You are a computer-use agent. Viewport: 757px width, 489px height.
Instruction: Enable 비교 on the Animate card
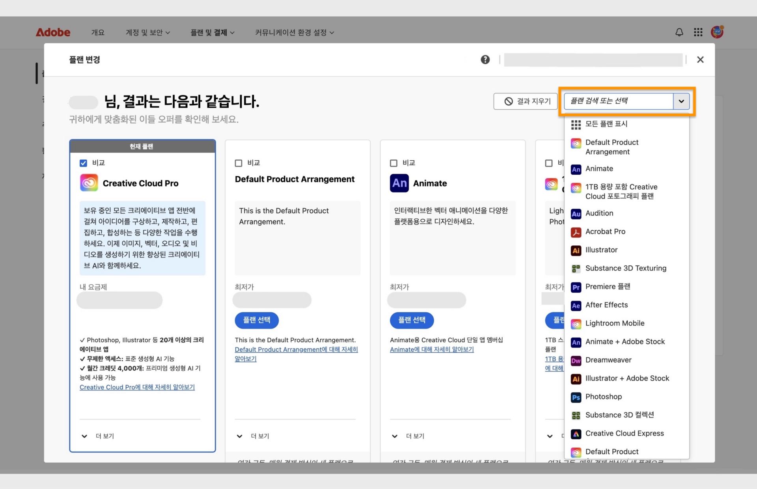tap(393, 163)
